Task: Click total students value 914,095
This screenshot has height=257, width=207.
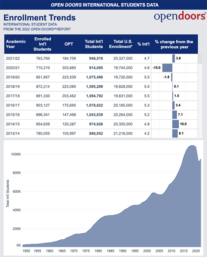Action: pyautogui.click(x=96, y=68)
